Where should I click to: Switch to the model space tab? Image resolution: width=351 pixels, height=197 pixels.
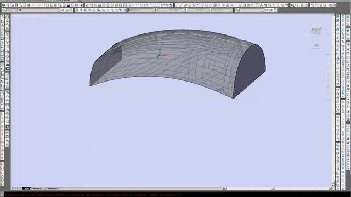tap(26, 188)
